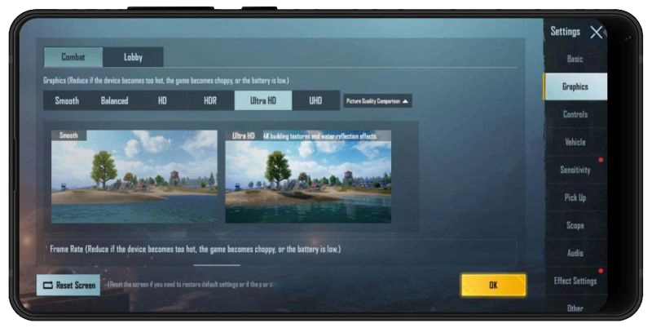
Task: Open the Basic settings category
Action: click(x=575, y=59)
